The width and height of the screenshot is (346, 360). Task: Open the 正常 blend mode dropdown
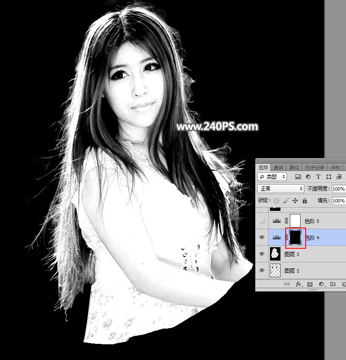[x=281, y=189]
